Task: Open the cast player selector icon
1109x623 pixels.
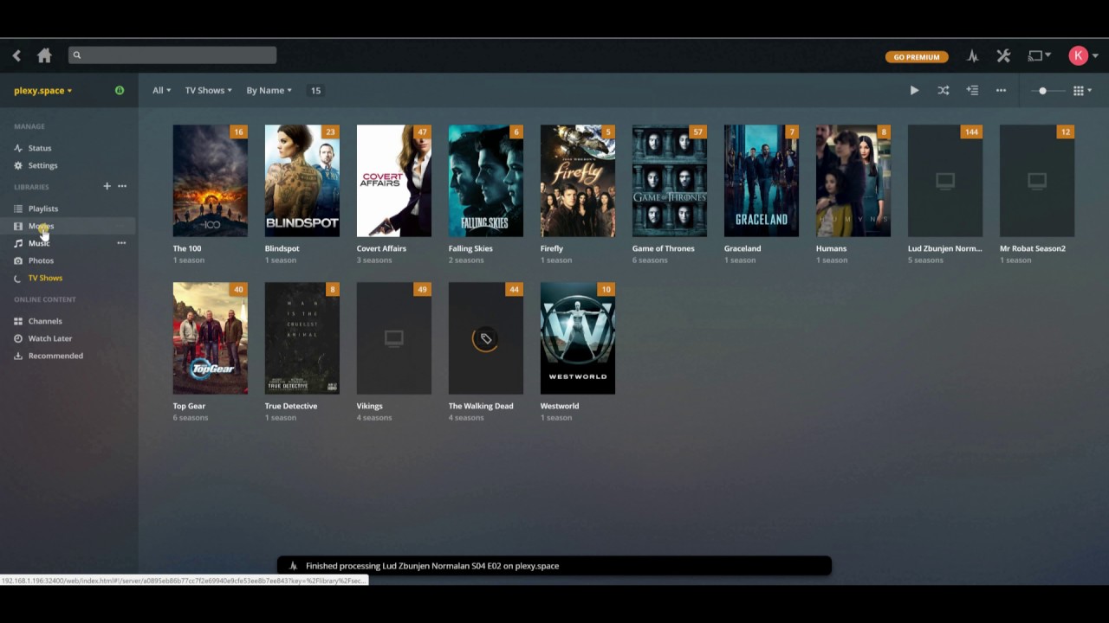Action: point(1038,55)
